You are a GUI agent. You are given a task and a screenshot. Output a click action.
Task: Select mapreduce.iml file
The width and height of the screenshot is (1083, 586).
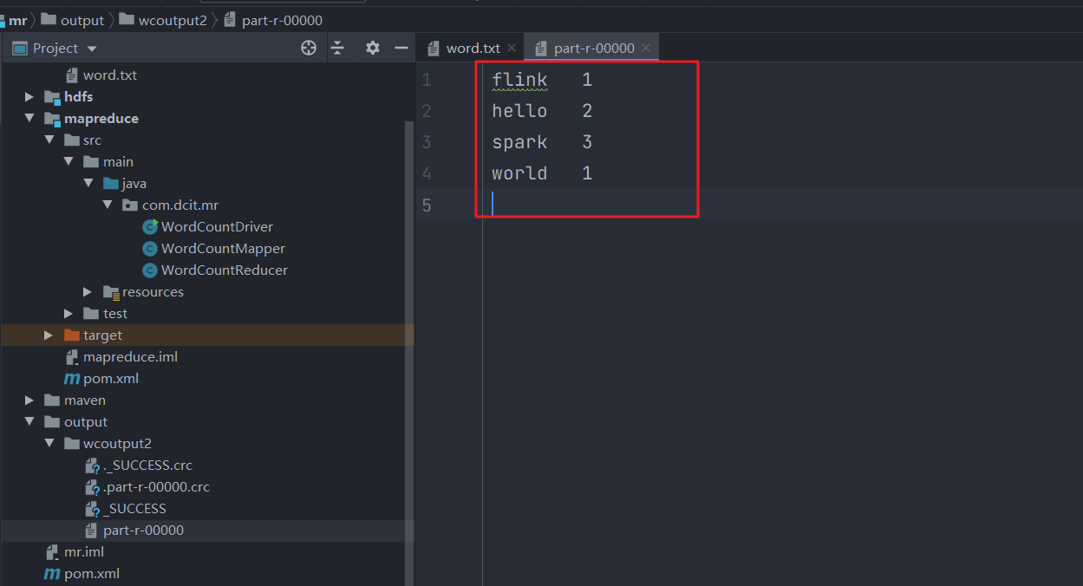(130, 357)
